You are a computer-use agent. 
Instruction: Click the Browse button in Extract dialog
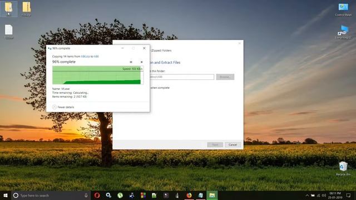point(225,77)
